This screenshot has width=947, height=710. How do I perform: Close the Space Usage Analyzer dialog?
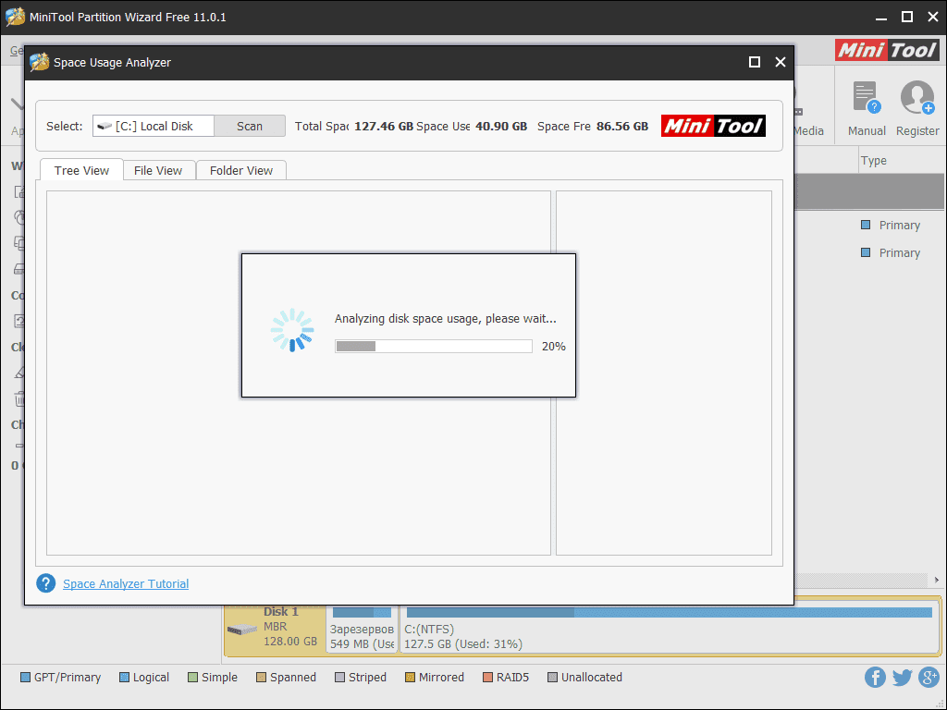(781, 62)
